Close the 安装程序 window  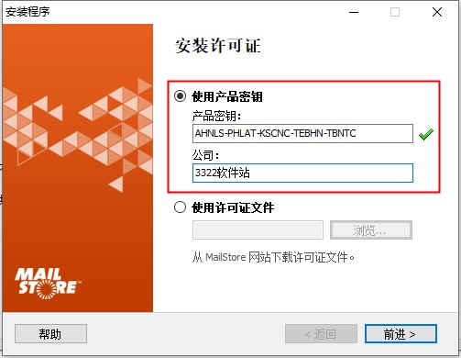437,12
